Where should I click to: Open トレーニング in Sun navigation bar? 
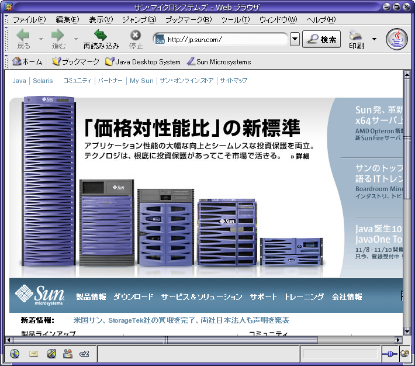tap(304, 296)
